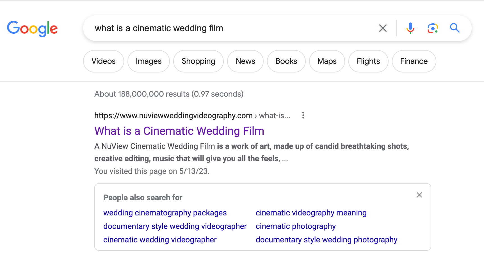Screen dimensions: 484x273
Task: Click the You visited this page on 5/13/23 note
Action: [x=152, y=171]
